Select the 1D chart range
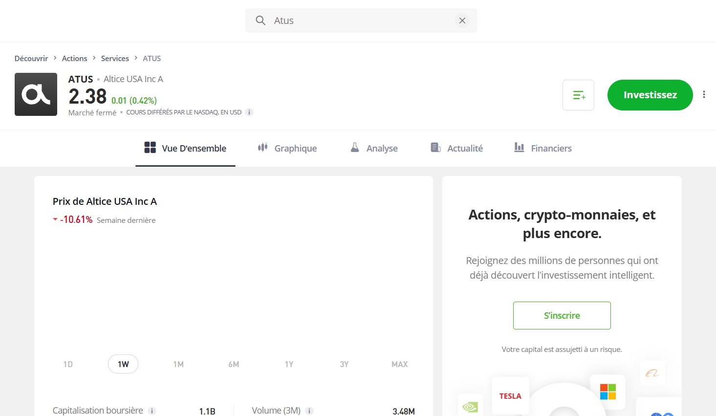Image resolution: width=716 pixels, height=416 pixels. [x=68, y=364]
